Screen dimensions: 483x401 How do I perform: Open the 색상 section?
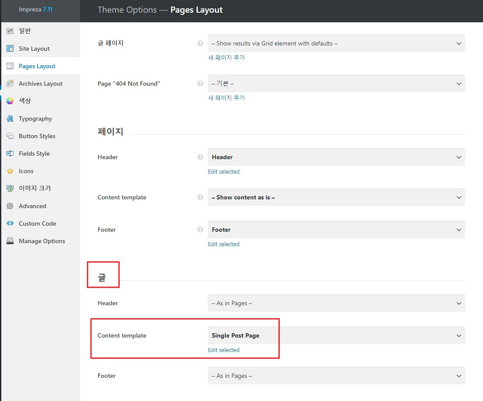pos(41,101)
